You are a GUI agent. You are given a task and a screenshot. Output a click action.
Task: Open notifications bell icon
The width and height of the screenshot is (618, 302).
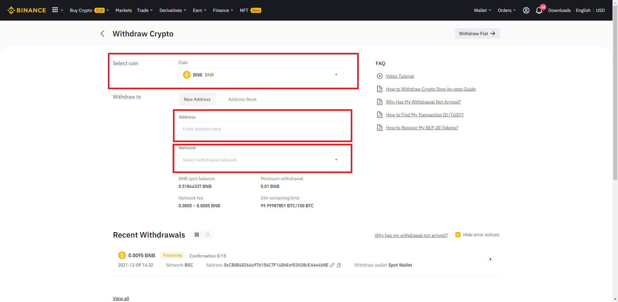[x=539, y=11]
